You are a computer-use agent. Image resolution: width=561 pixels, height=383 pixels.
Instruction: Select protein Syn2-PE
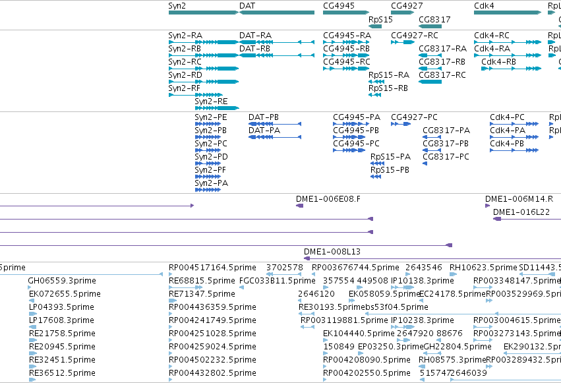click(208, 124)
